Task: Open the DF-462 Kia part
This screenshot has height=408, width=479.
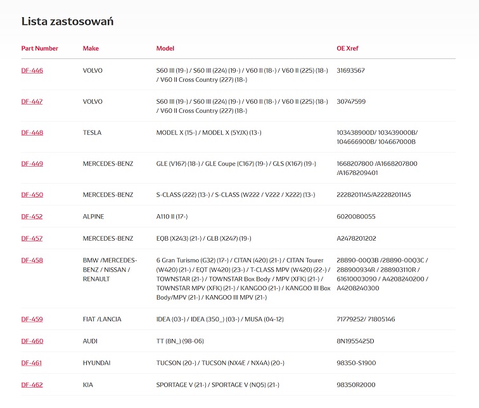Action: click(32, 385)
